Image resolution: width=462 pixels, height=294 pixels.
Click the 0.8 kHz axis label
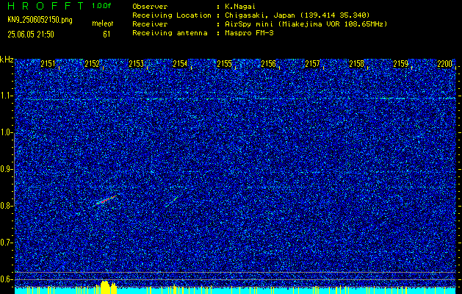6,206
